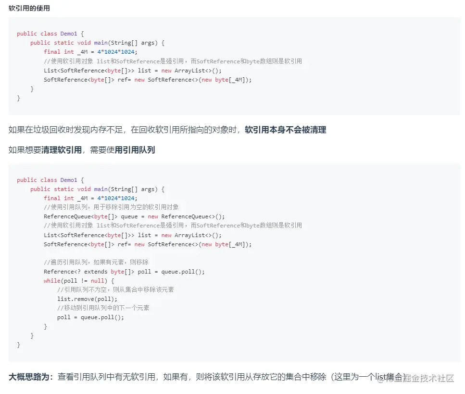
Task: Click the while(poll != null) line
Action: point(77,281)
